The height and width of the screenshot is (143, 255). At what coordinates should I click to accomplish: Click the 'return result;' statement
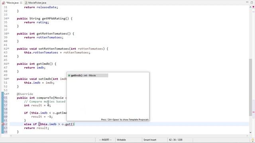click(36, 128)
